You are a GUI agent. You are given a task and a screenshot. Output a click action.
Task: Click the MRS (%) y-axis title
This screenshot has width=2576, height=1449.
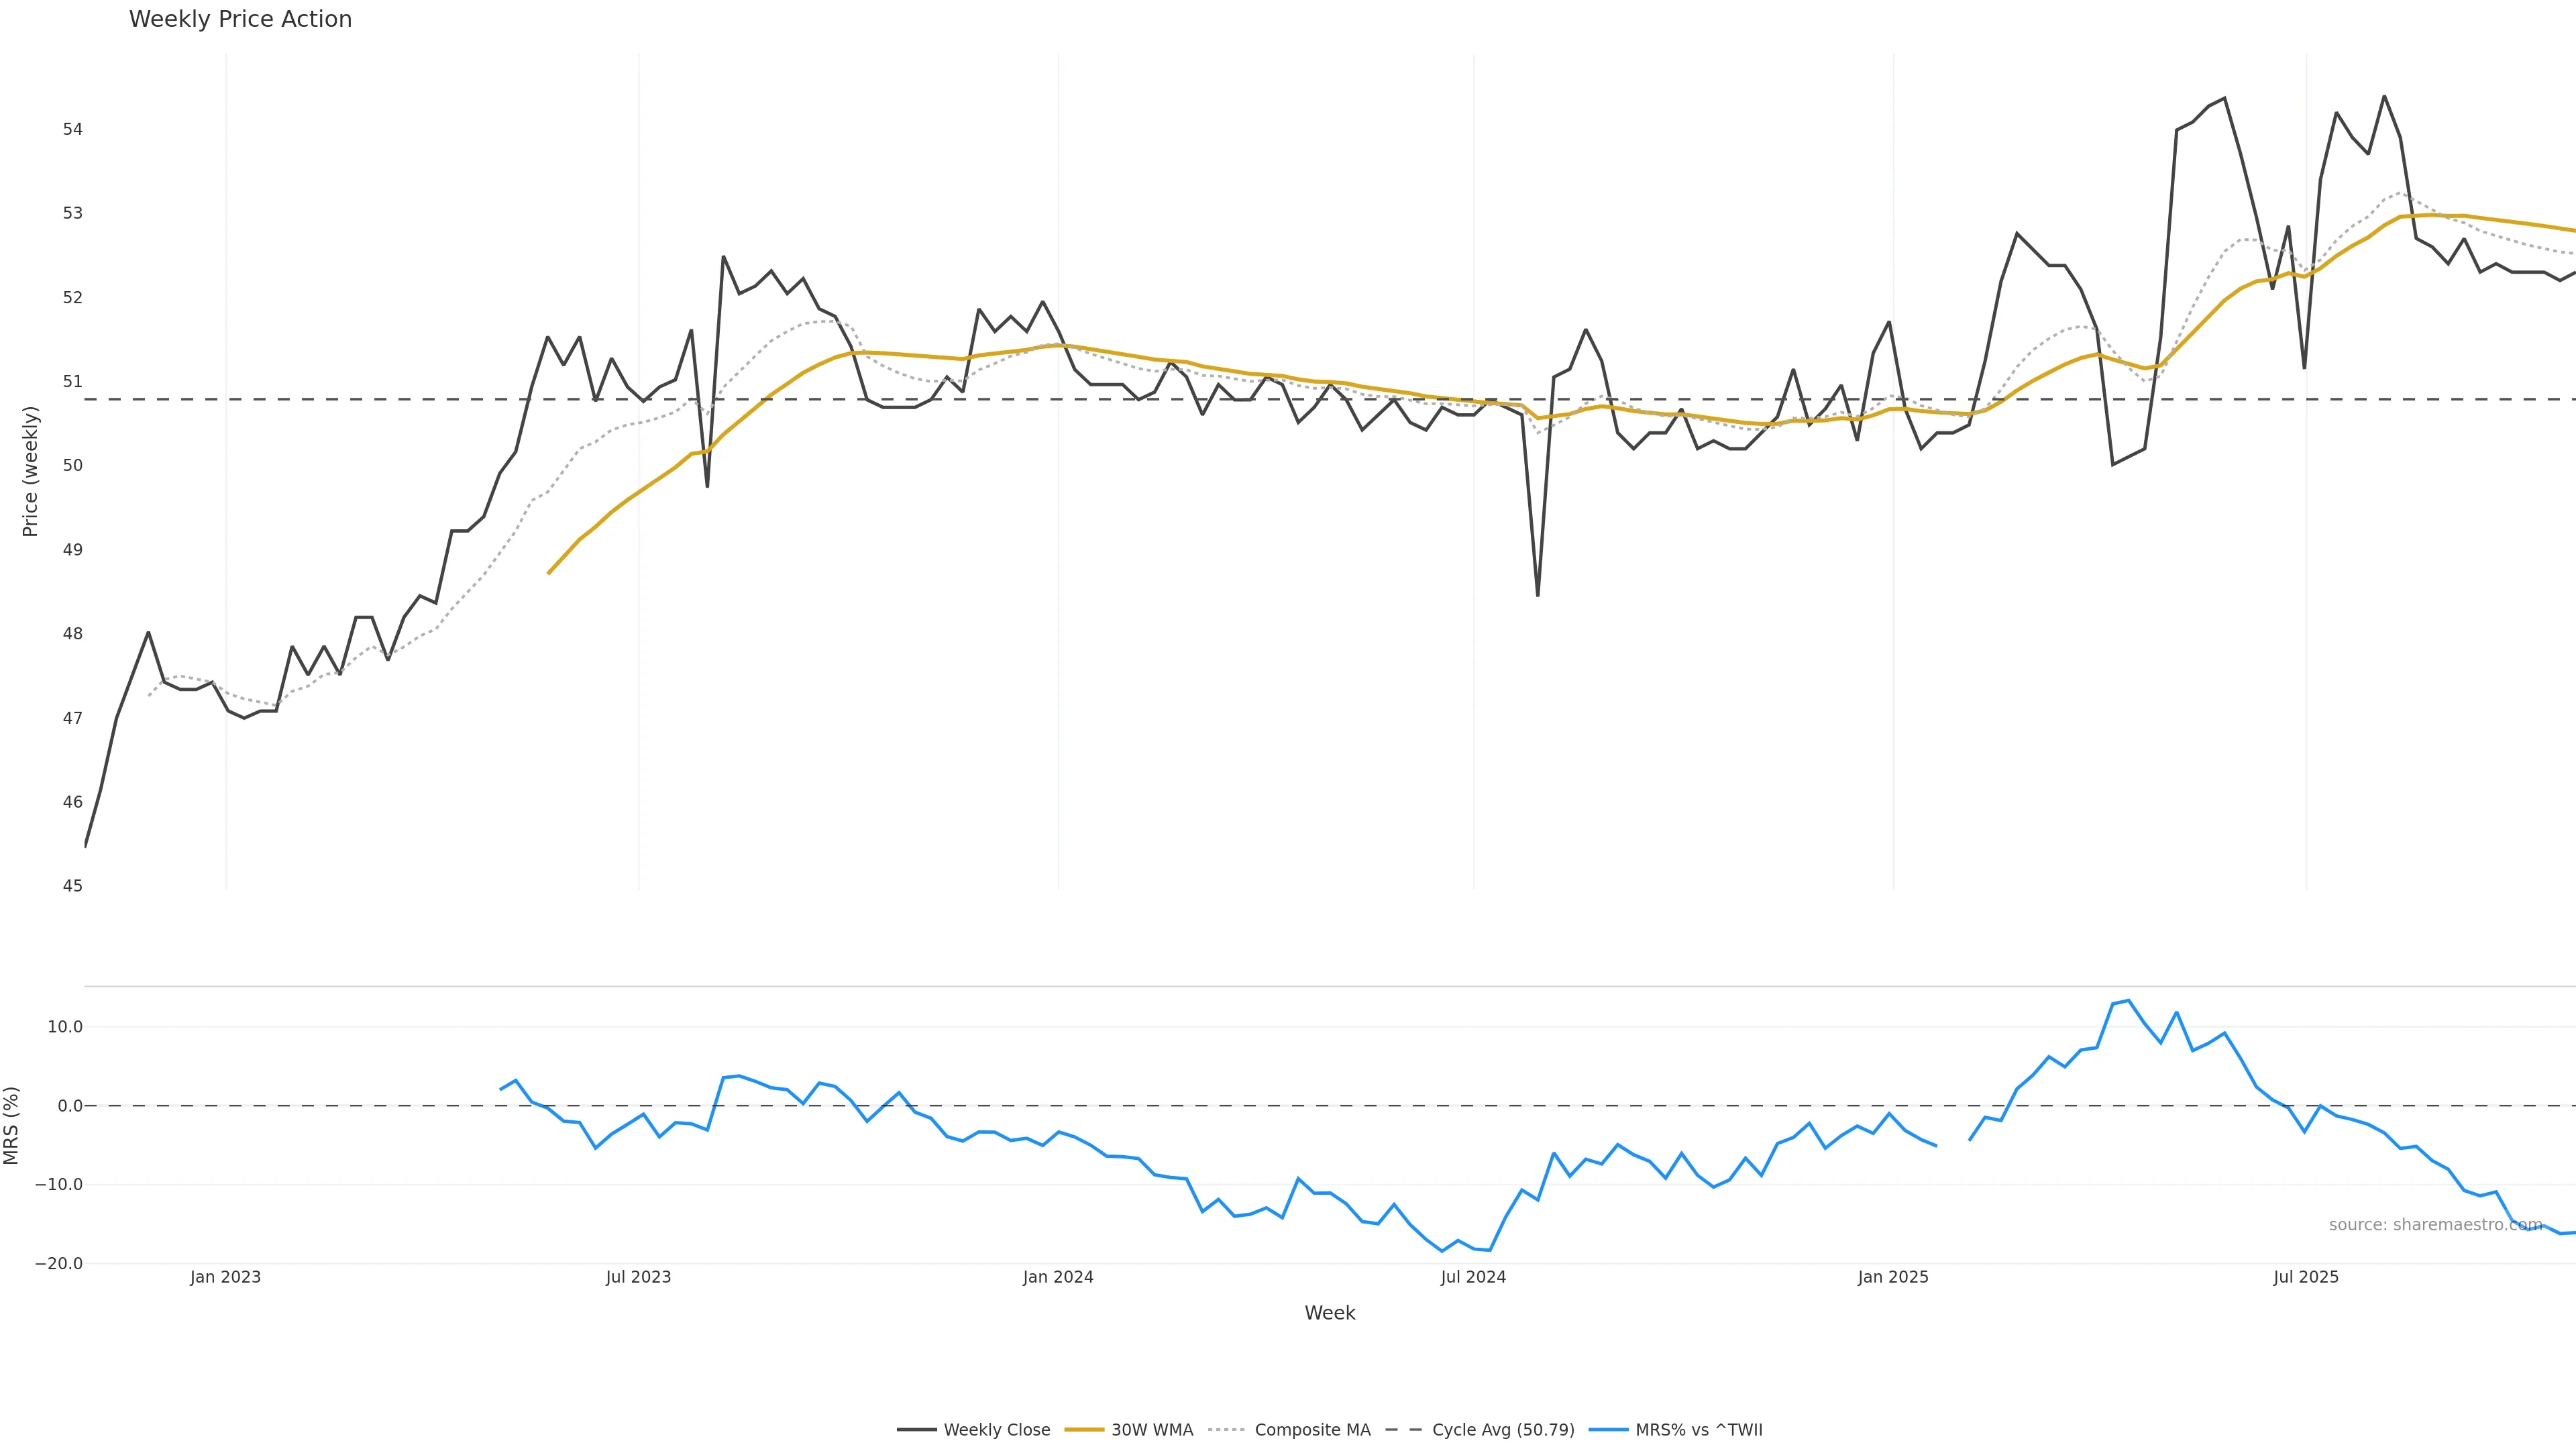tap(11, 1125)
